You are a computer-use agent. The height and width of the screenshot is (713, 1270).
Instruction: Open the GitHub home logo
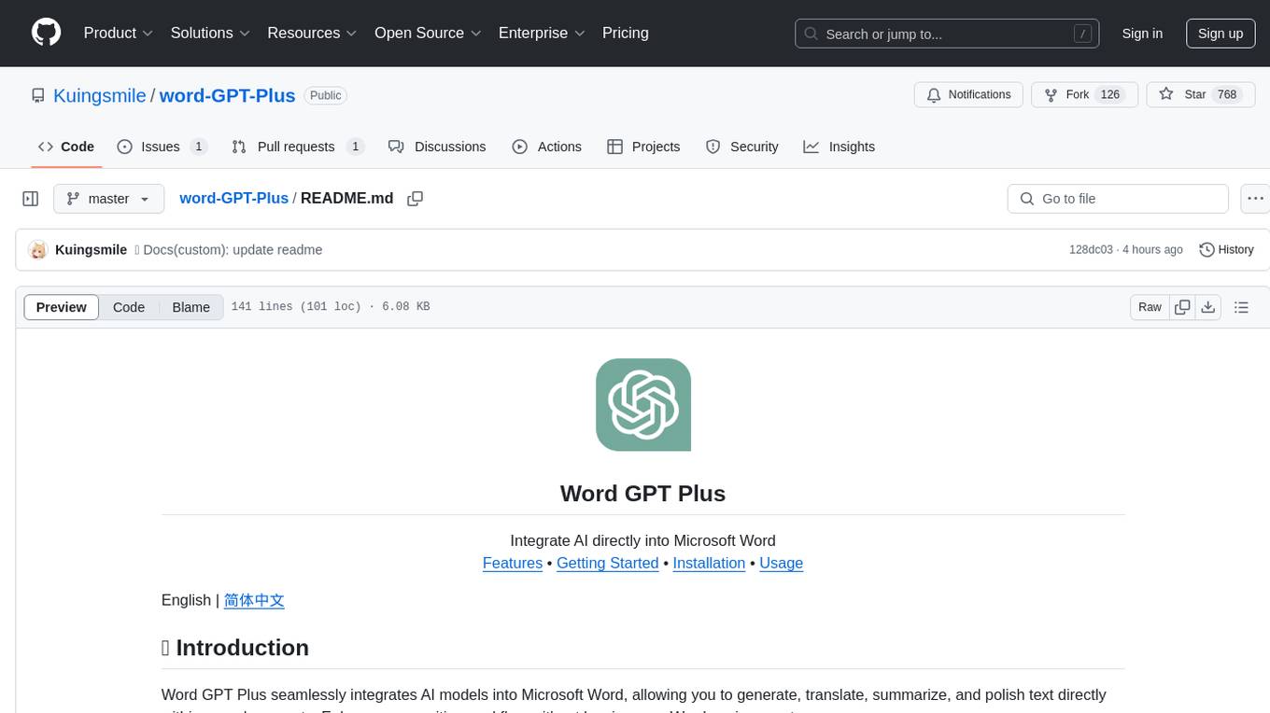(x=46, y=33)
